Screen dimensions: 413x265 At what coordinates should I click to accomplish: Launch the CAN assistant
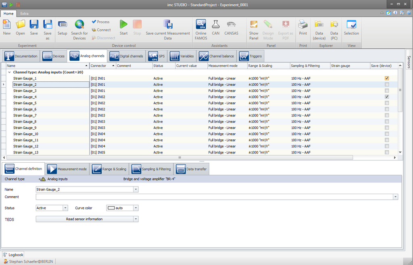pos(216,25)
